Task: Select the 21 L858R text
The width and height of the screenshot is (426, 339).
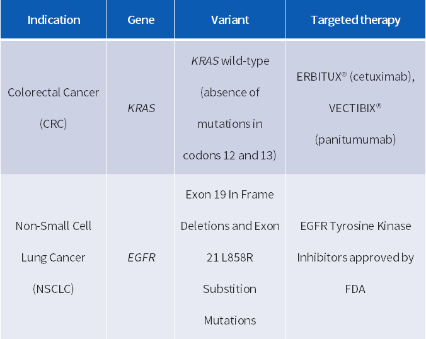Action: click(x=230, y=257)
